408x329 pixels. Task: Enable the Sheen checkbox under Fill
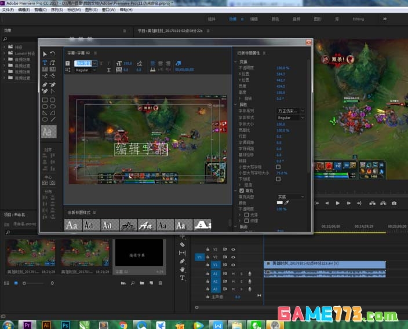246,215
